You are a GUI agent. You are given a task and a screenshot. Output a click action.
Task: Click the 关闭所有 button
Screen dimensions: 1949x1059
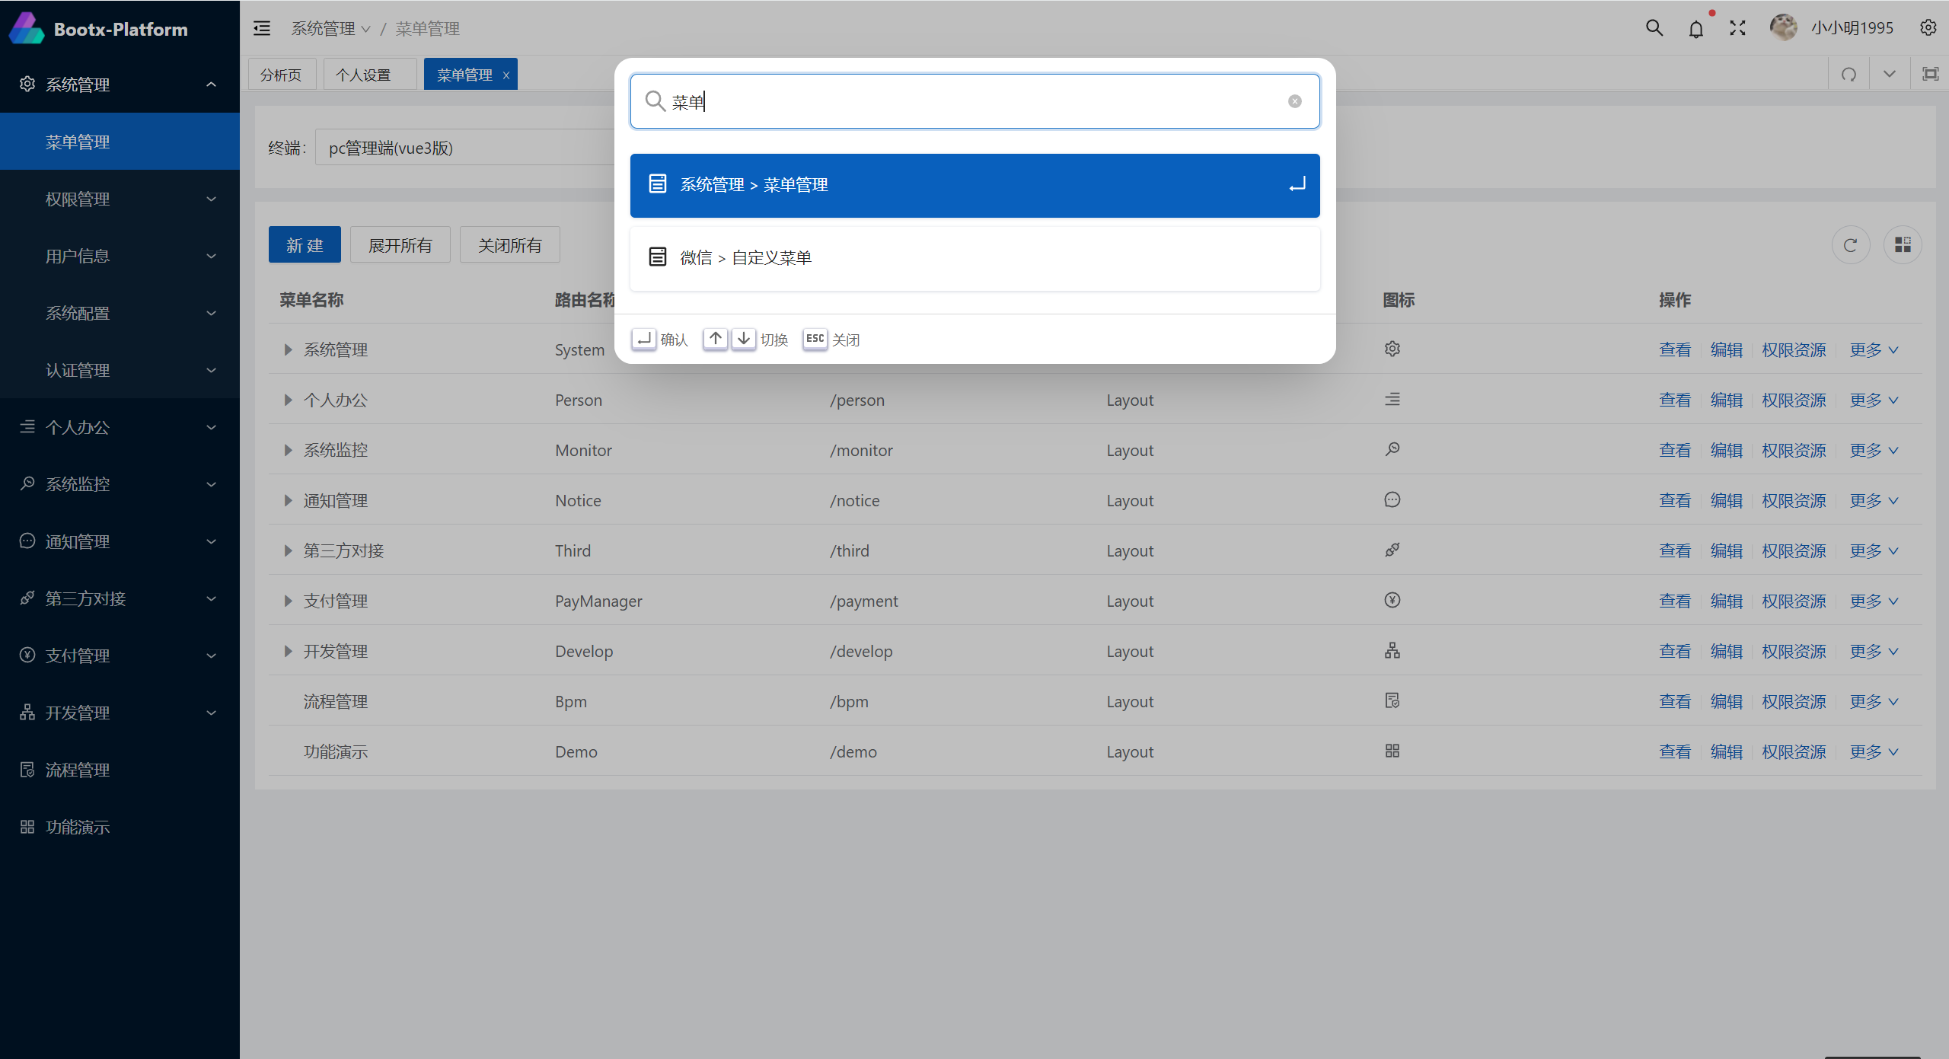(509, 245)
